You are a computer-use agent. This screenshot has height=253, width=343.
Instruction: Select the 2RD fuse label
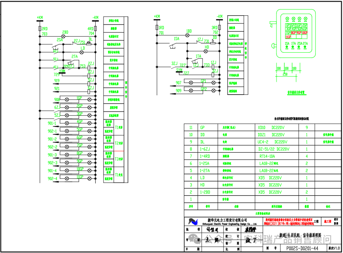[45, 29]
